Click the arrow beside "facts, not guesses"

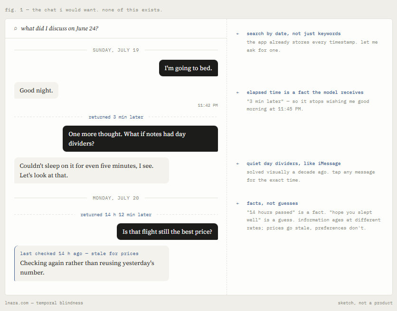[237, 203]
